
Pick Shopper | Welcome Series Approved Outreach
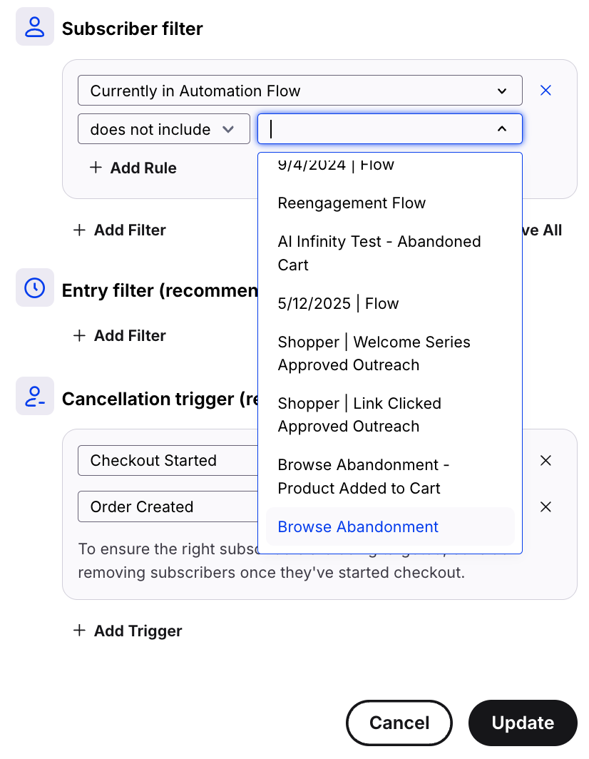374,354
